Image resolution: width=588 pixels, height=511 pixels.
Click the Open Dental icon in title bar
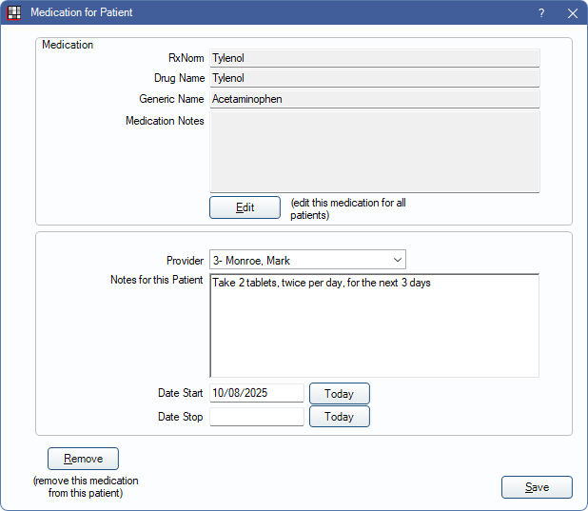(13, 13)
